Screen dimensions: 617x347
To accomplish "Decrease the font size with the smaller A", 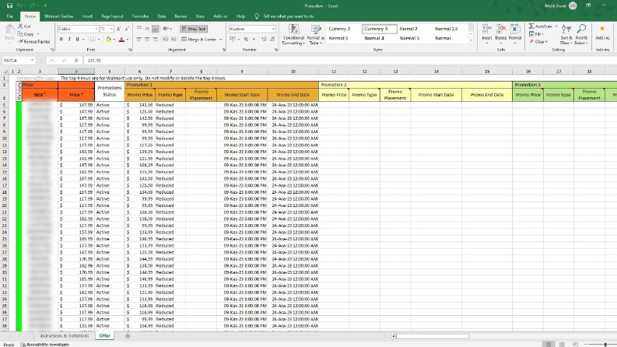I will click(x=127, y=29).
